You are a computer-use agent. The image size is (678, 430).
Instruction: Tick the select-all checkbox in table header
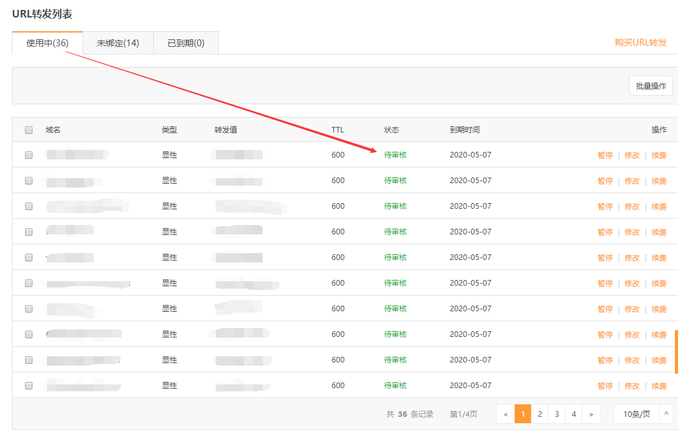29,130
